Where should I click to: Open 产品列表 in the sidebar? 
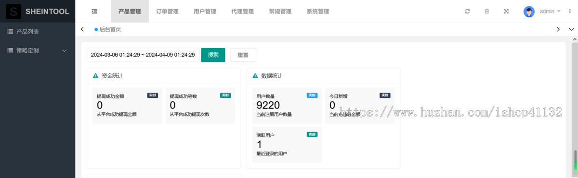click(x=38, y=32)
